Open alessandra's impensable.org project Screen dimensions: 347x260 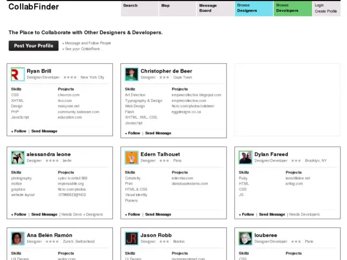pyautogui.click(x=70, y=184)
